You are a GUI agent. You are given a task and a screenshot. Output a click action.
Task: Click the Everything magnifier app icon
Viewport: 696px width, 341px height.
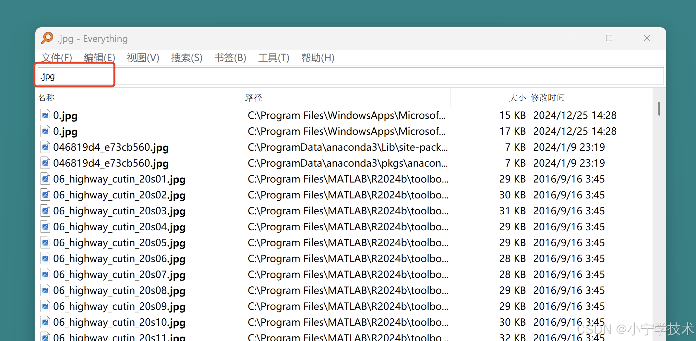click(x=47, y=38)
